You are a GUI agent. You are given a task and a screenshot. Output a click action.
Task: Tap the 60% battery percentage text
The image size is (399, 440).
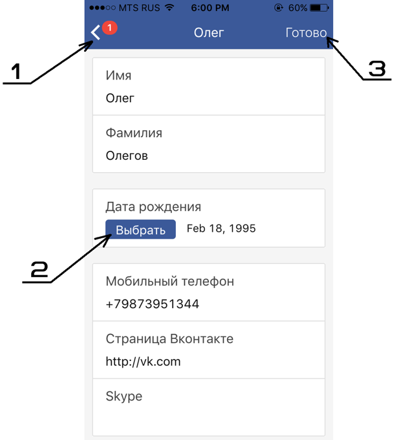pos(297,8)
